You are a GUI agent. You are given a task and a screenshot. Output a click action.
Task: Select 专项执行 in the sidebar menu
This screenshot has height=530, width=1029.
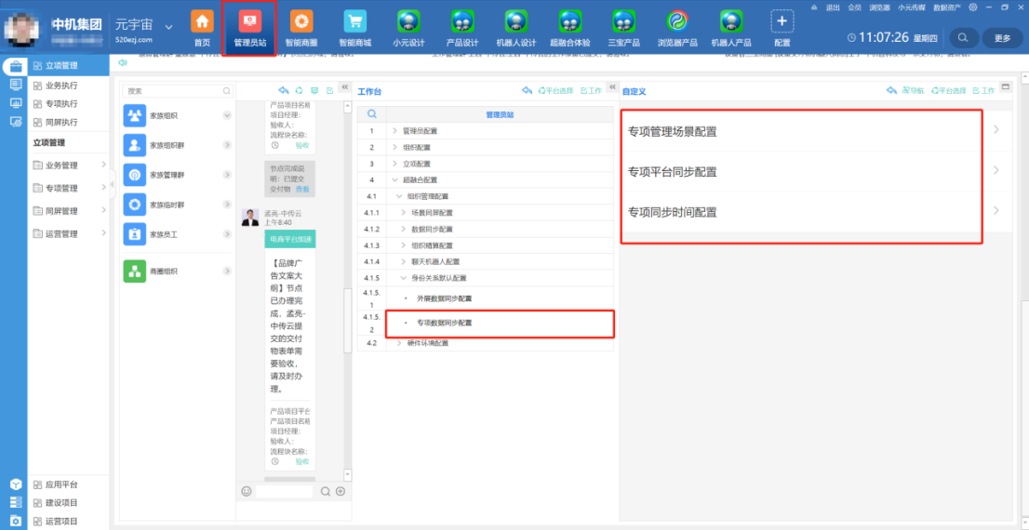(x=61, y=103)
